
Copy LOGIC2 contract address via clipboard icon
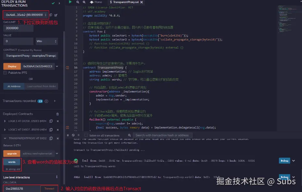(x=51, y=129)
